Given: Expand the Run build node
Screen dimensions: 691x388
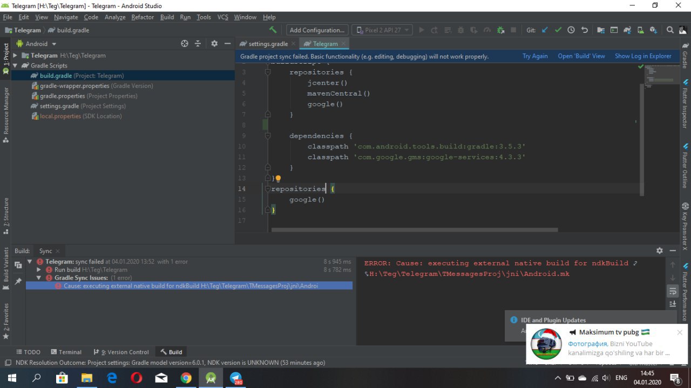Looking at the screenshot, I should point(39,270).
